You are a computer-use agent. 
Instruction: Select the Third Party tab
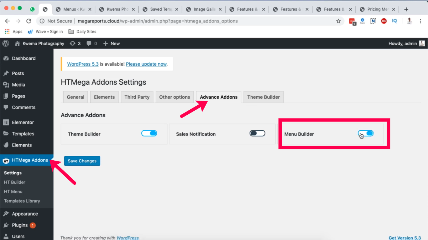click(137, 97)
